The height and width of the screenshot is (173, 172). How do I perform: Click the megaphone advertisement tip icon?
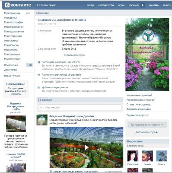tap(38, 75)
